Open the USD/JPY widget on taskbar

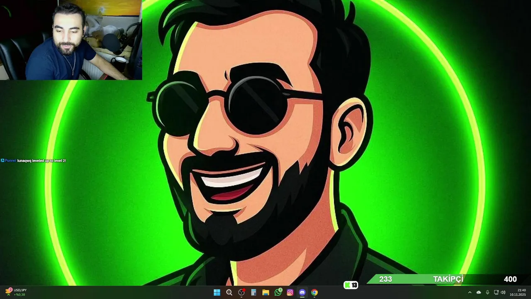click(15, 292)
